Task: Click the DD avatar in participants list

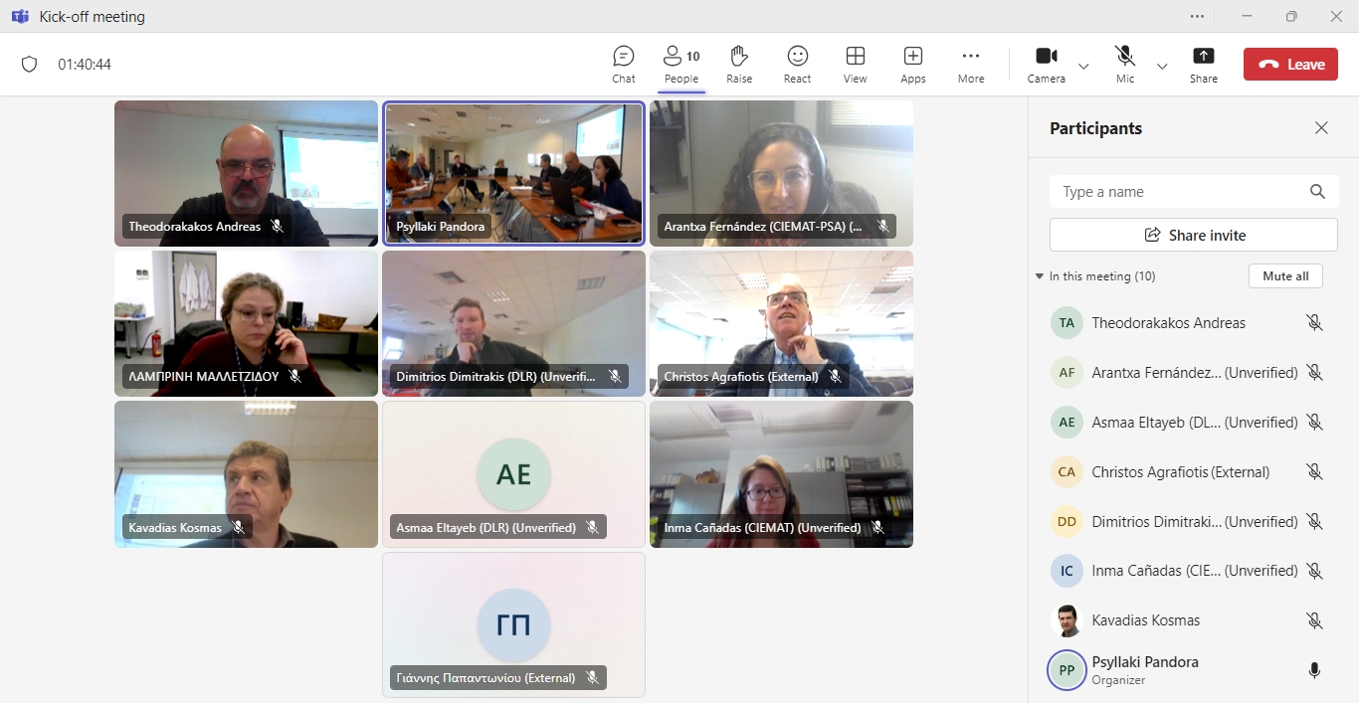Action: [1067, 522]
